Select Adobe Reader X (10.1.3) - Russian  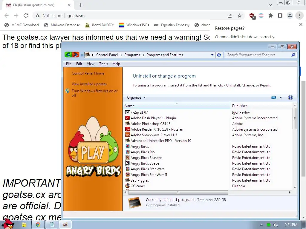(x=157, y=129)
